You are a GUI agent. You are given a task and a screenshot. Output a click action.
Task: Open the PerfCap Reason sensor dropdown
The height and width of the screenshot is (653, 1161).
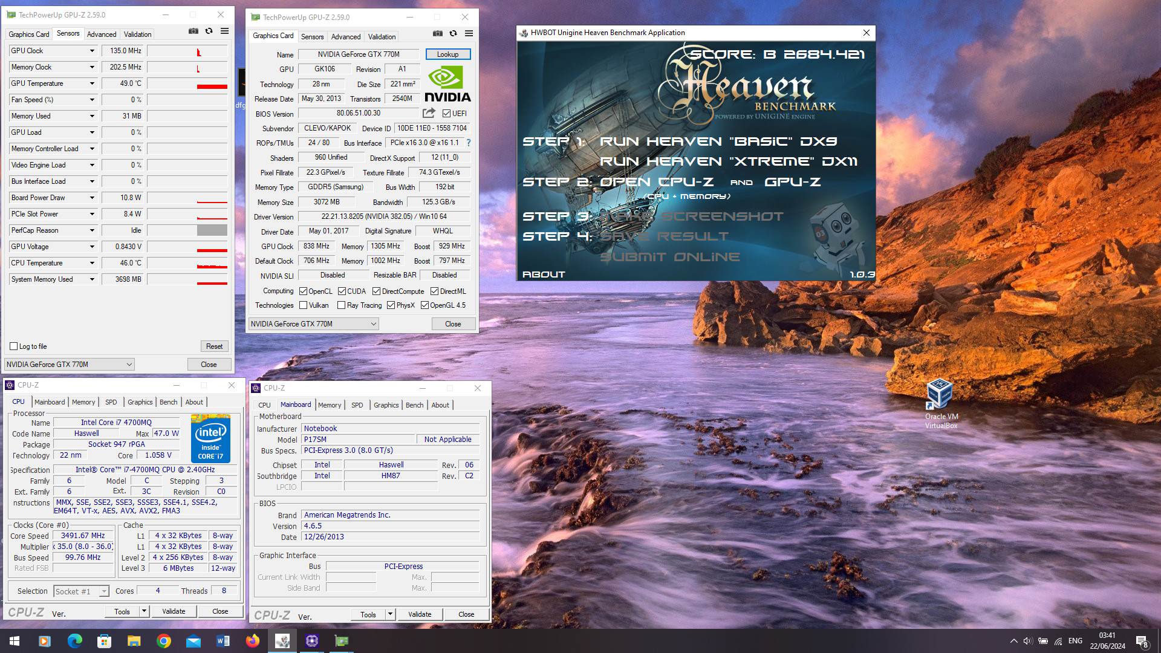tap(92, 230)
